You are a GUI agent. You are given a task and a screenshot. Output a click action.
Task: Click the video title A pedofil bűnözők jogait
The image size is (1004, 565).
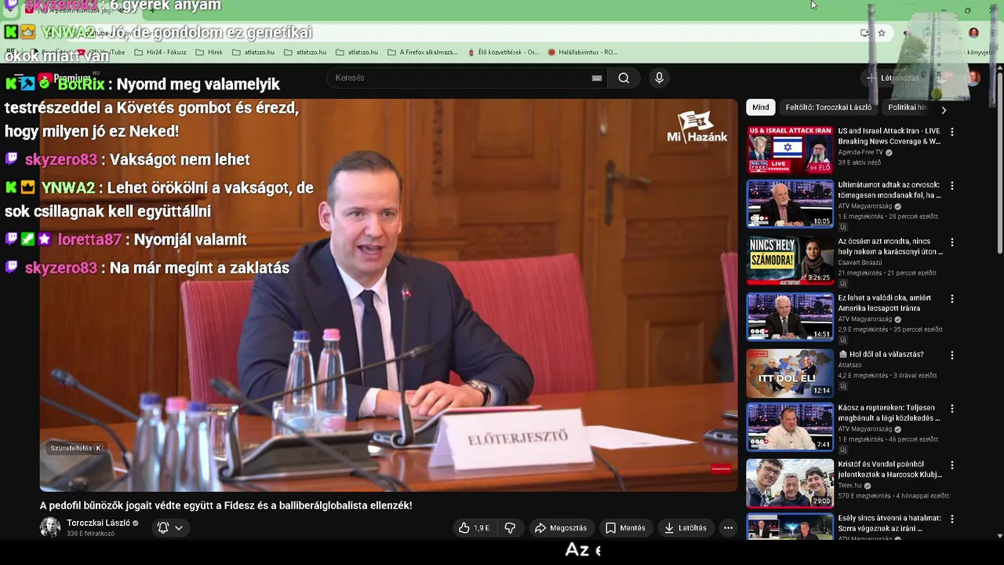pos(226,505)
